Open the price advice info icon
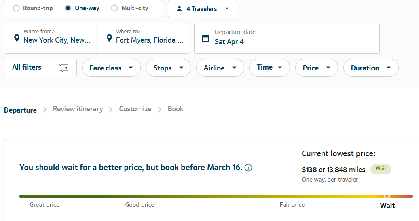 coord(248,168)
